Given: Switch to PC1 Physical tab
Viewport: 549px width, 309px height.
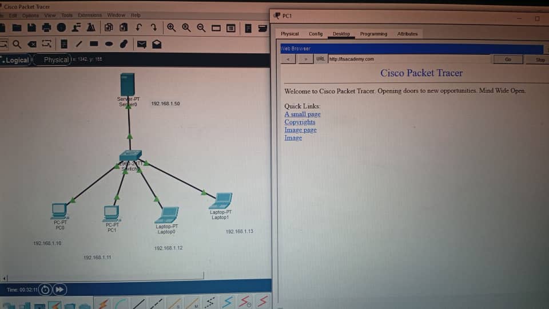Looking at the screenshot, I should point(289,34).
